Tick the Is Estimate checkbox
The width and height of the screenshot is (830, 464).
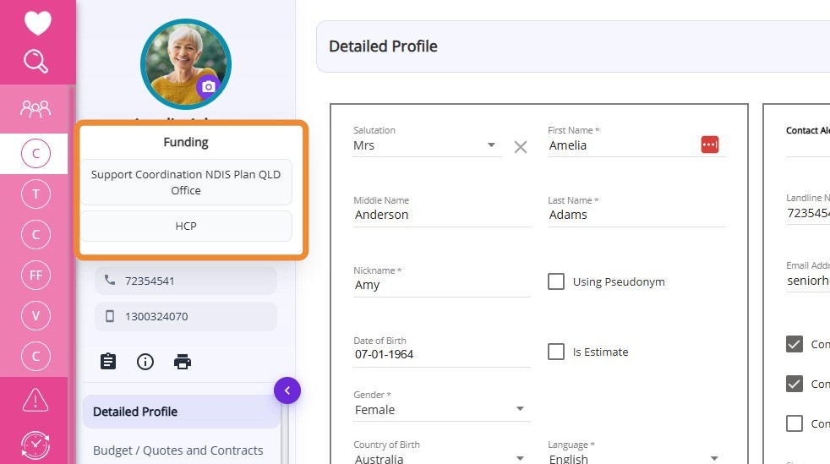pyautogui.click(x=556, y=352)
